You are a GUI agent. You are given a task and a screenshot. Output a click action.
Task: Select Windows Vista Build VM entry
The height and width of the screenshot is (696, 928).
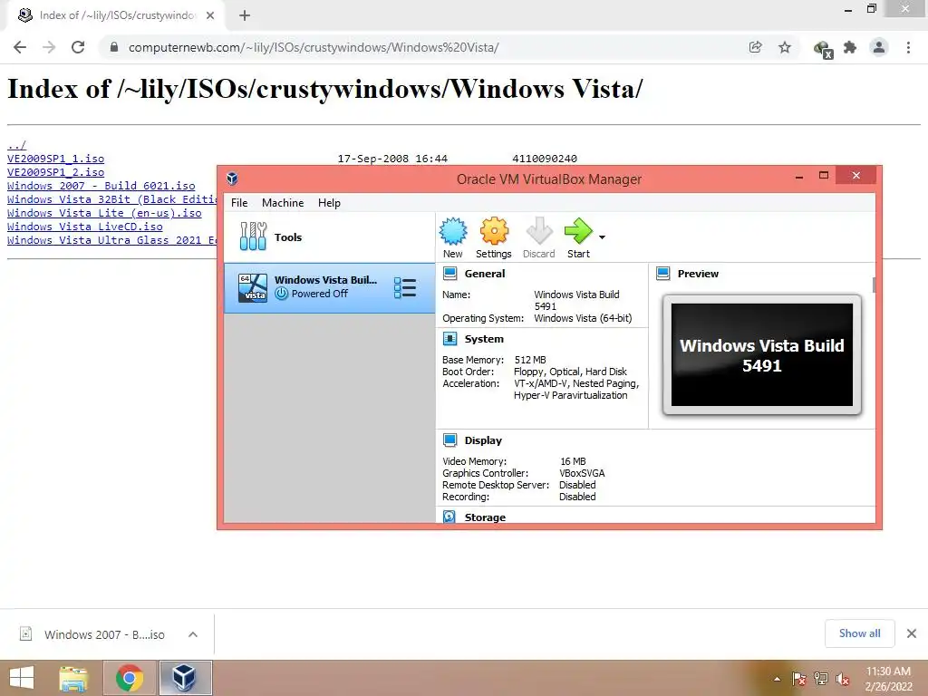click(x=329, y=287)
